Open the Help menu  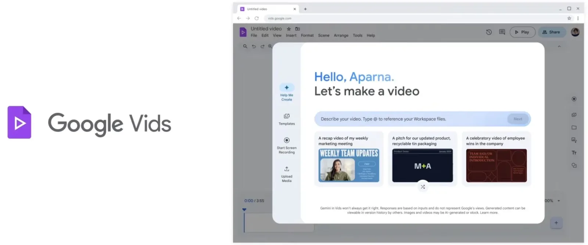point(371,35)
